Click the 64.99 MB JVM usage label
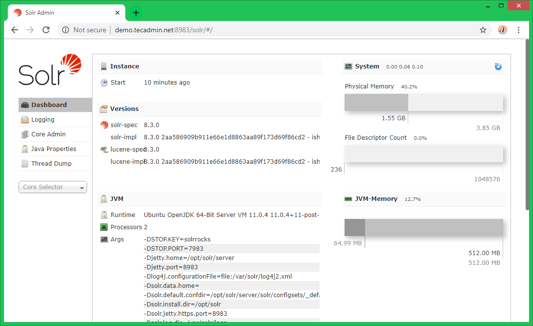 coord(348,243)
